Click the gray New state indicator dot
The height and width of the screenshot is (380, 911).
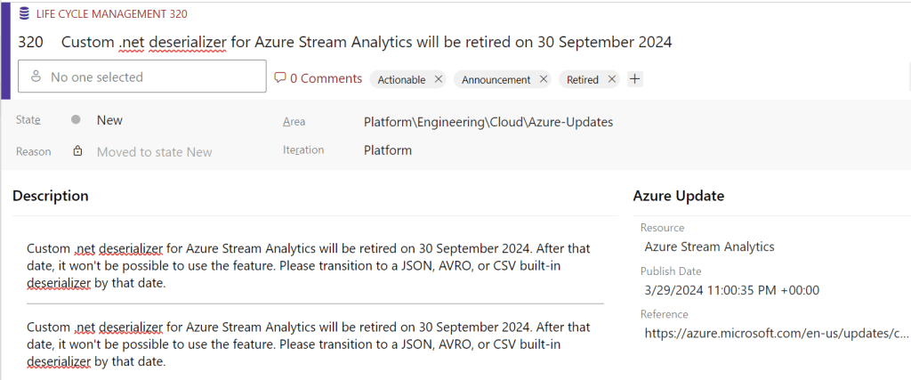[77, 120]
